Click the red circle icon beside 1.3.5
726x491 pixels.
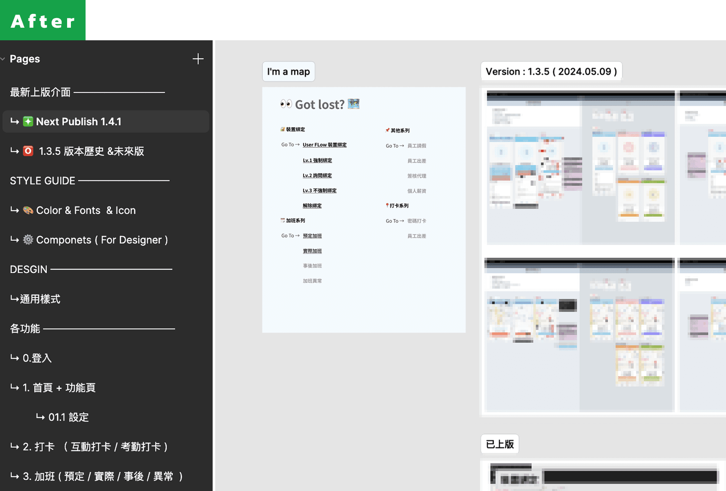click(x=28, y=151)
